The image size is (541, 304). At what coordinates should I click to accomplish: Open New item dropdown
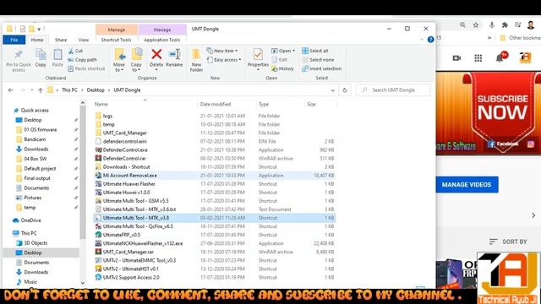coord(222,51)
